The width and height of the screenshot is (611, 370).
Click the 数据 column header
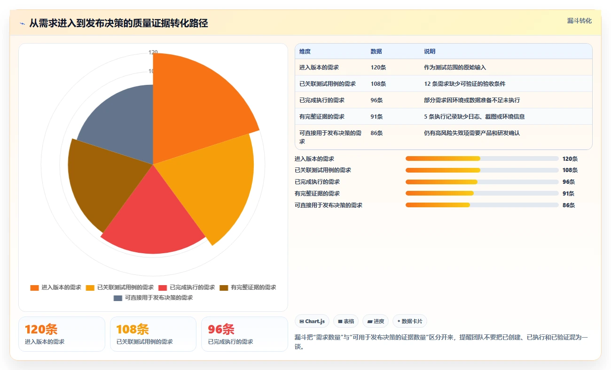(376, 52)
